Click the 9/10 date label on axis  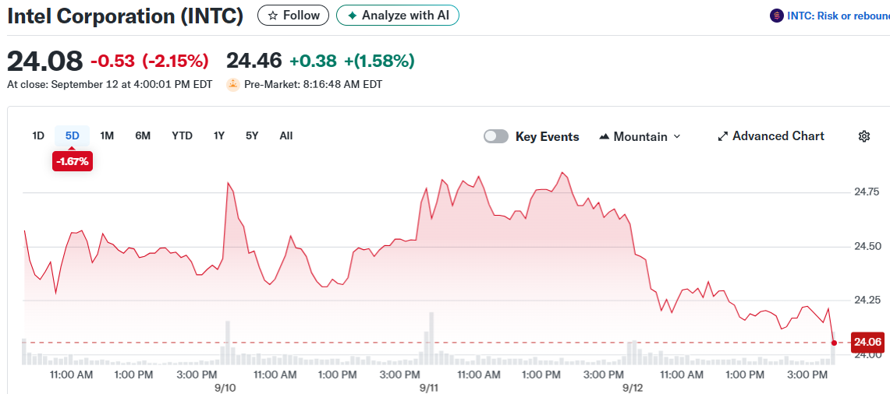click(x=225, y=388)
